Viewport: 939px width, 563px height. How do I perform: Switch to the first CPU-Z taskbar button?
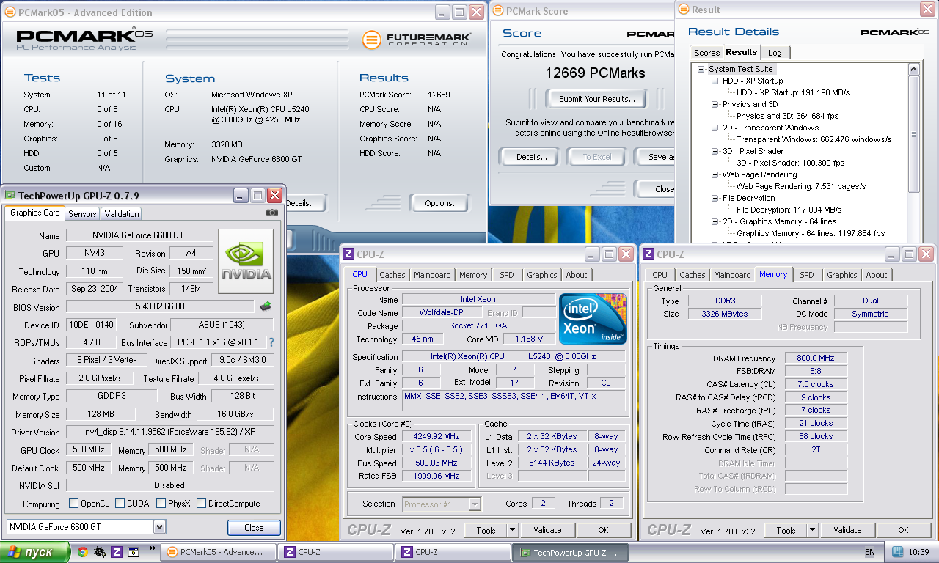point(335,552)
